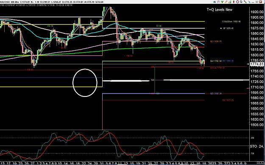The height and width of the screenshot is (165, 265).
Task: Select the QL3 1838.15 level label
Action: click(216, 41)
